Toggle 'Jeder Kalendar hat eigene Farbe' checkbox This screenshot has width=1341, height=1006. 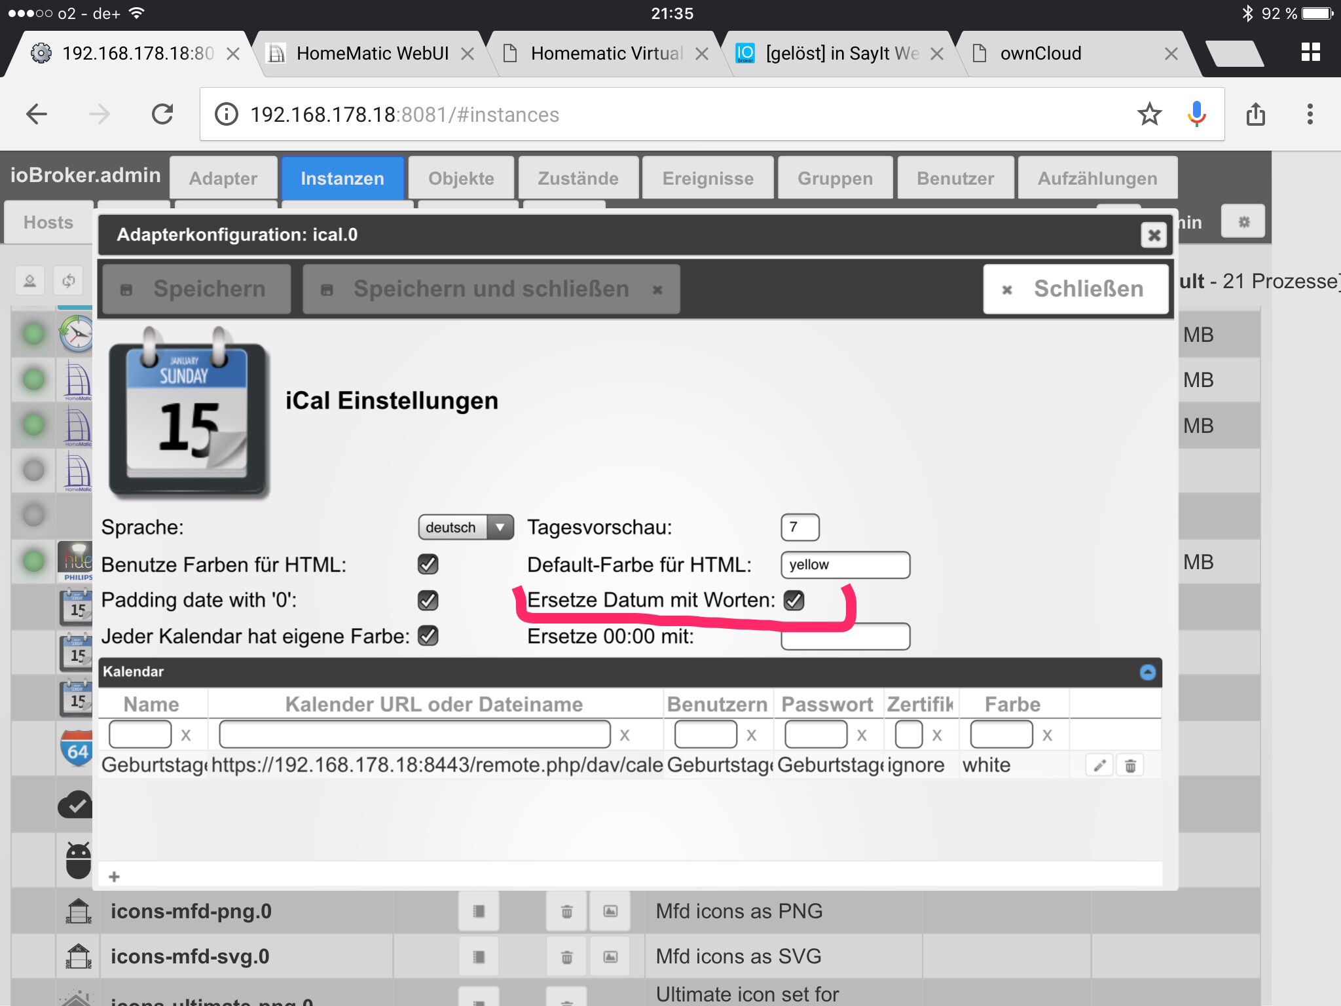[x=428, y=635]
